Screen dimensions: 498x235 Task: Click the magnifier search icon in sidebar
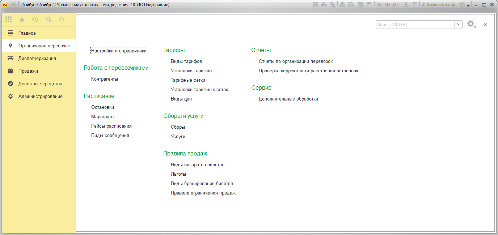tap(48, 20)
